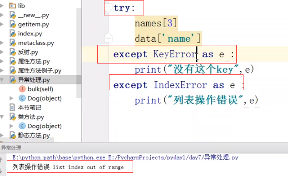Click the 静态方法.py Python file icon
288x176 pixels.
13,135
